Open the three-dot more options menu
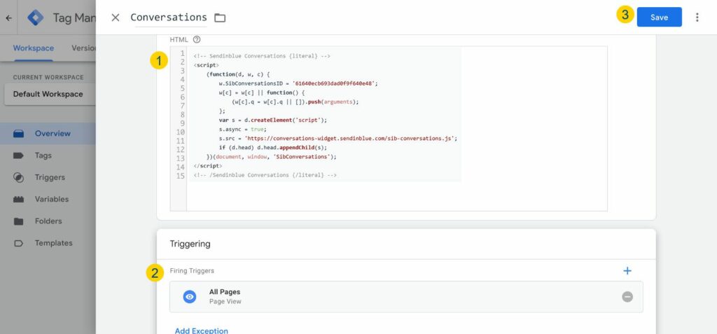 click(x=697, y=18)
